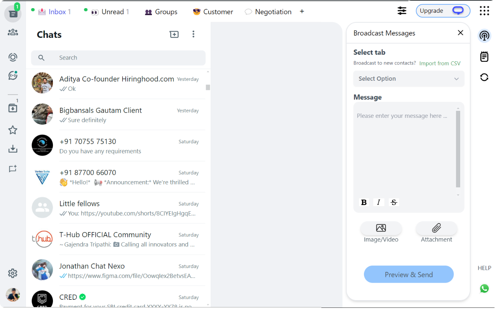Click the new chat folder icon
The image size is (495, 309).
(x=174, y=34)
